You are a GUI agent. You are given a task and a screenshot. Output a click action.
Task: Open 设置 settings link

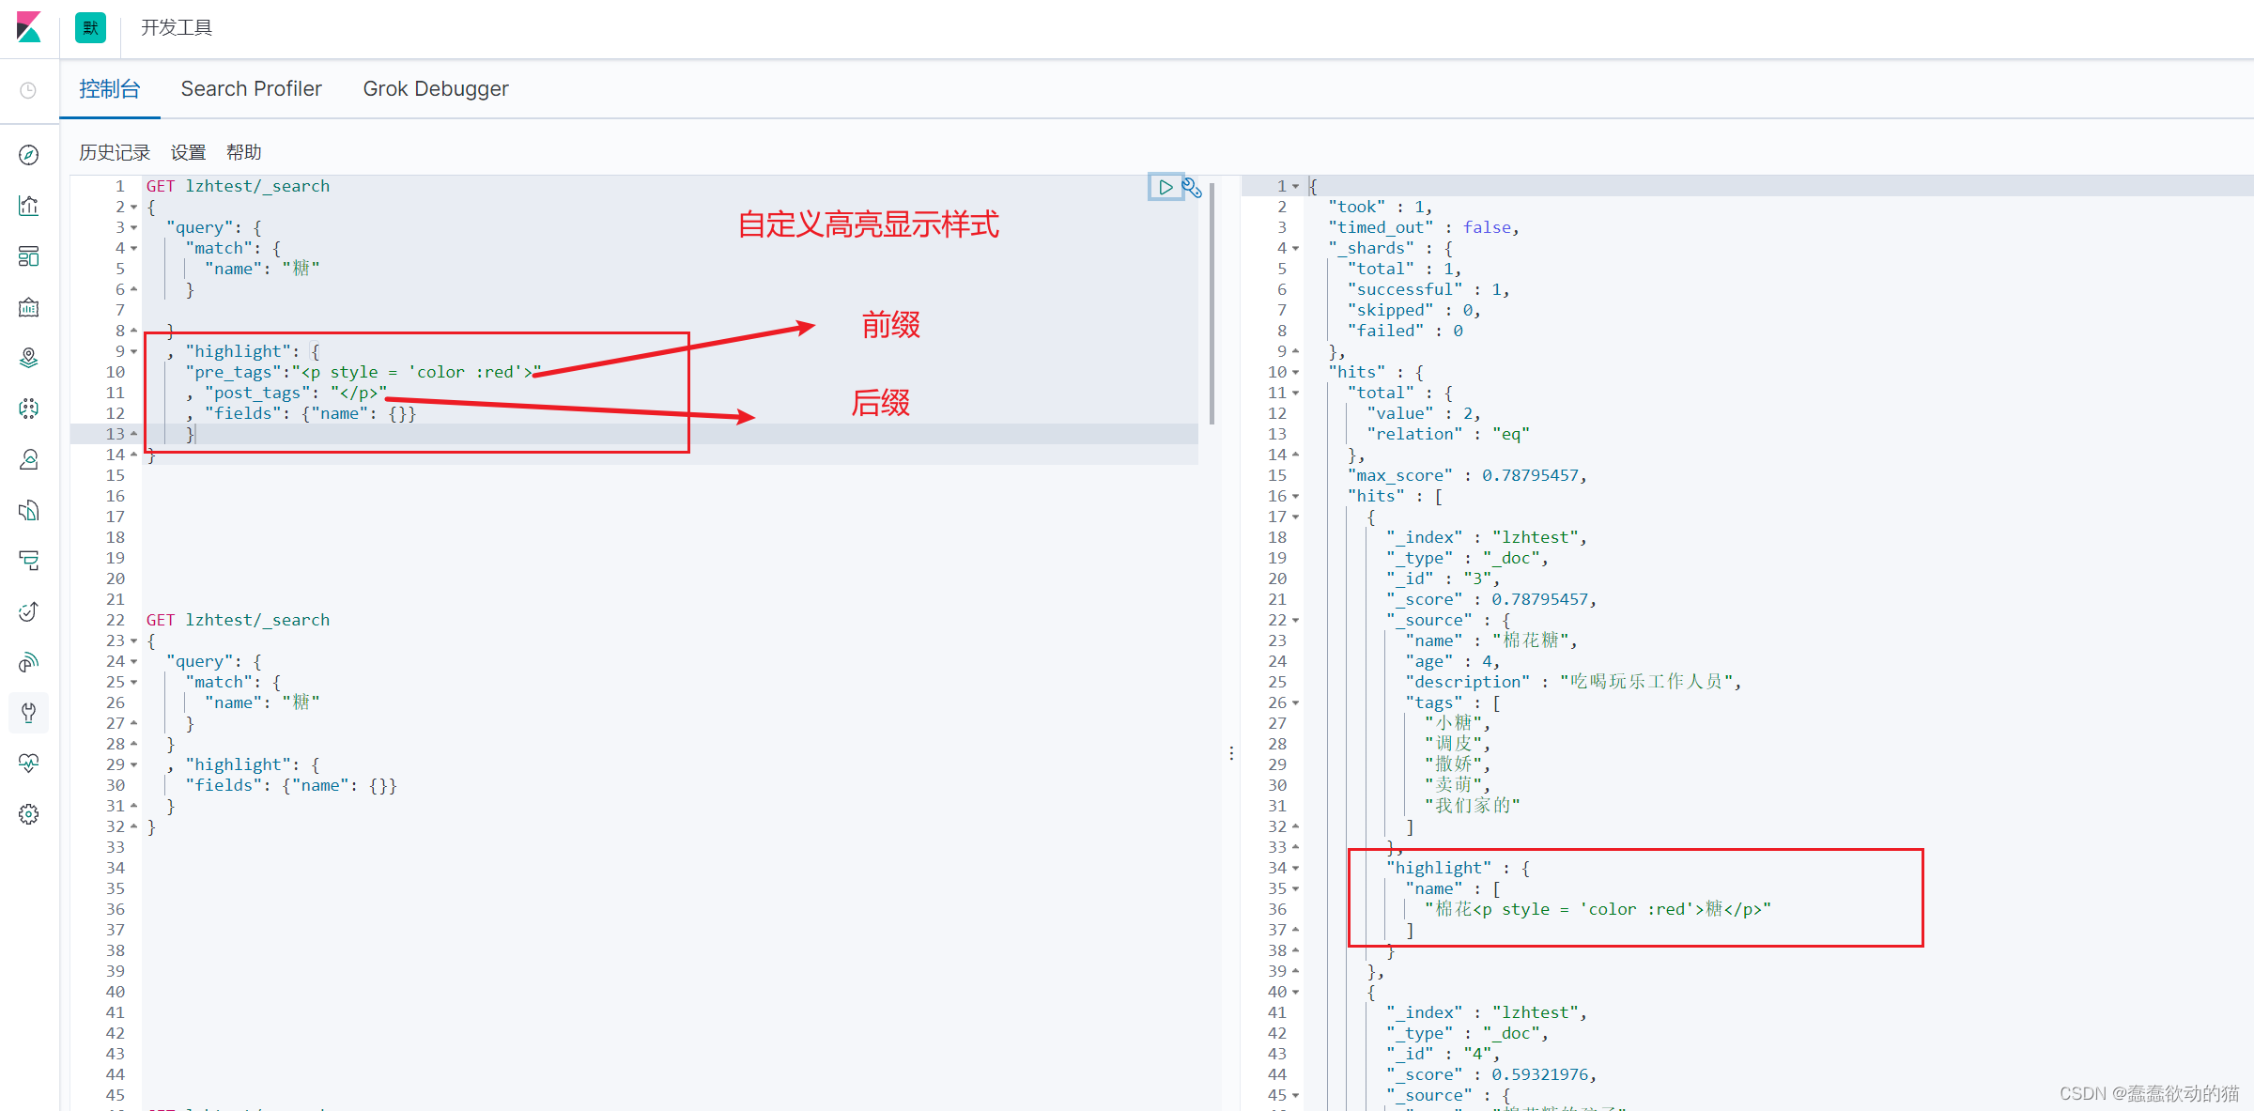(188, 152)
